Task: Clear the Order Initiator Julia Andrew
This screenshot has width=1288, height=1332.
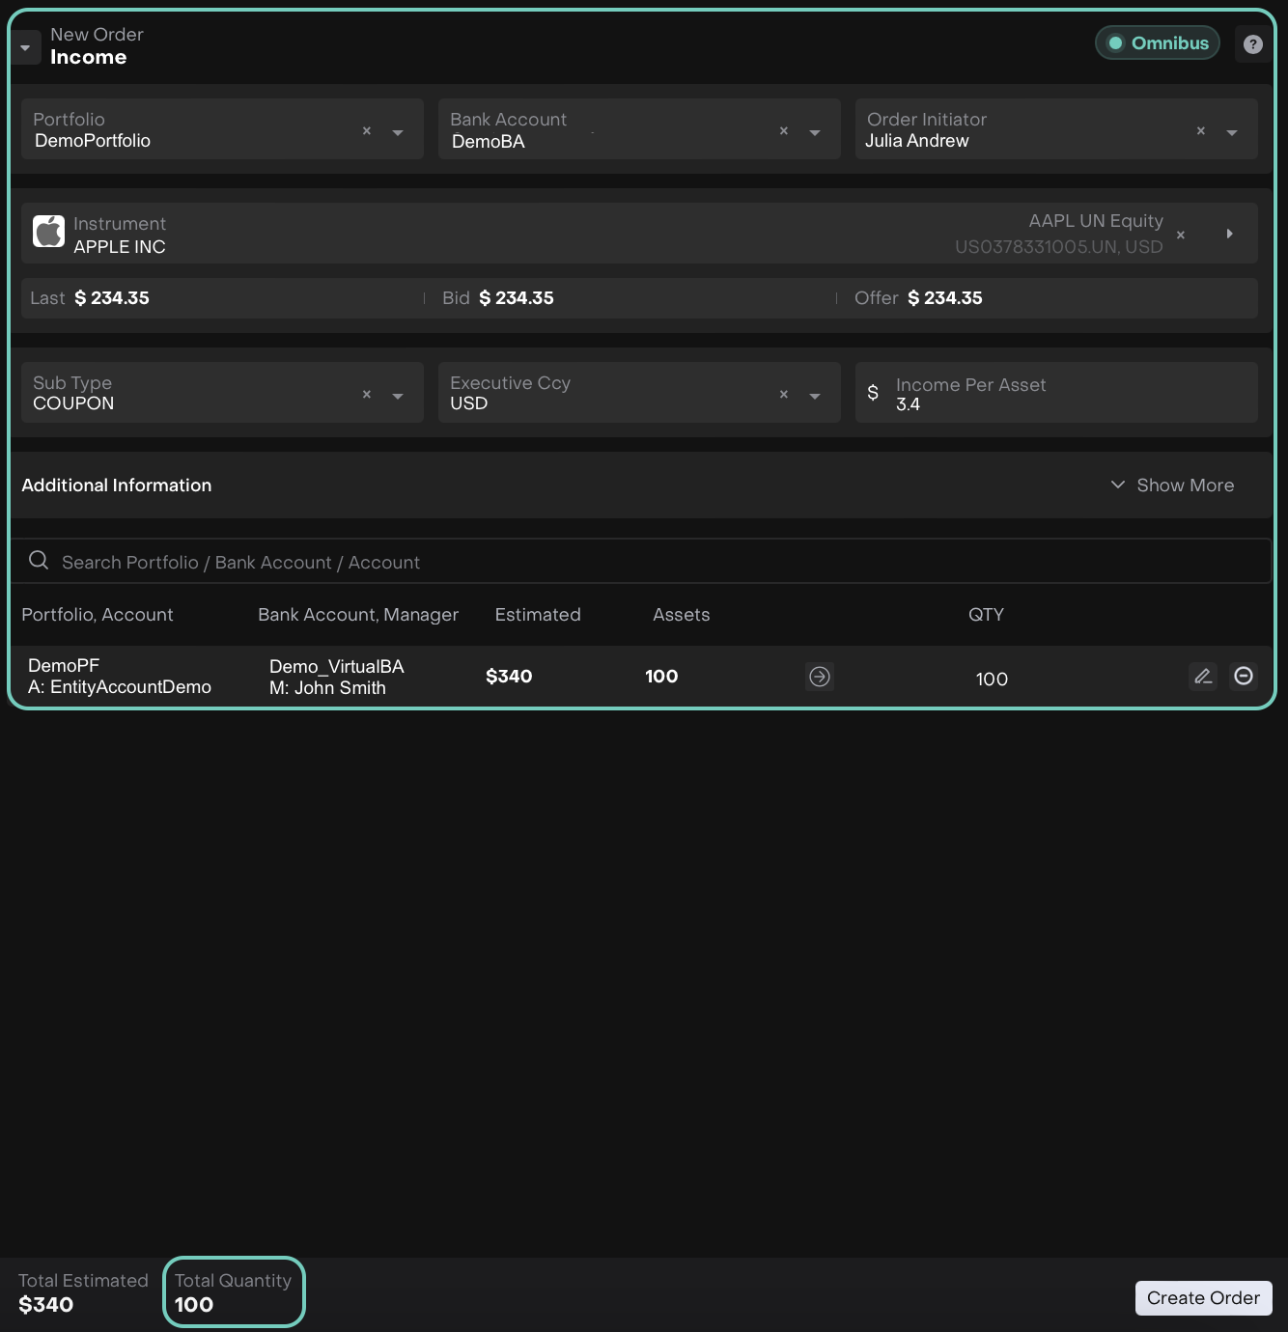Action: 1201,131
